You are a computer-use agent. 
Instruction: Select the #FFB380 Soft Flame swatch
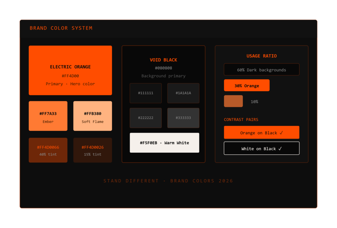[92, 116]
